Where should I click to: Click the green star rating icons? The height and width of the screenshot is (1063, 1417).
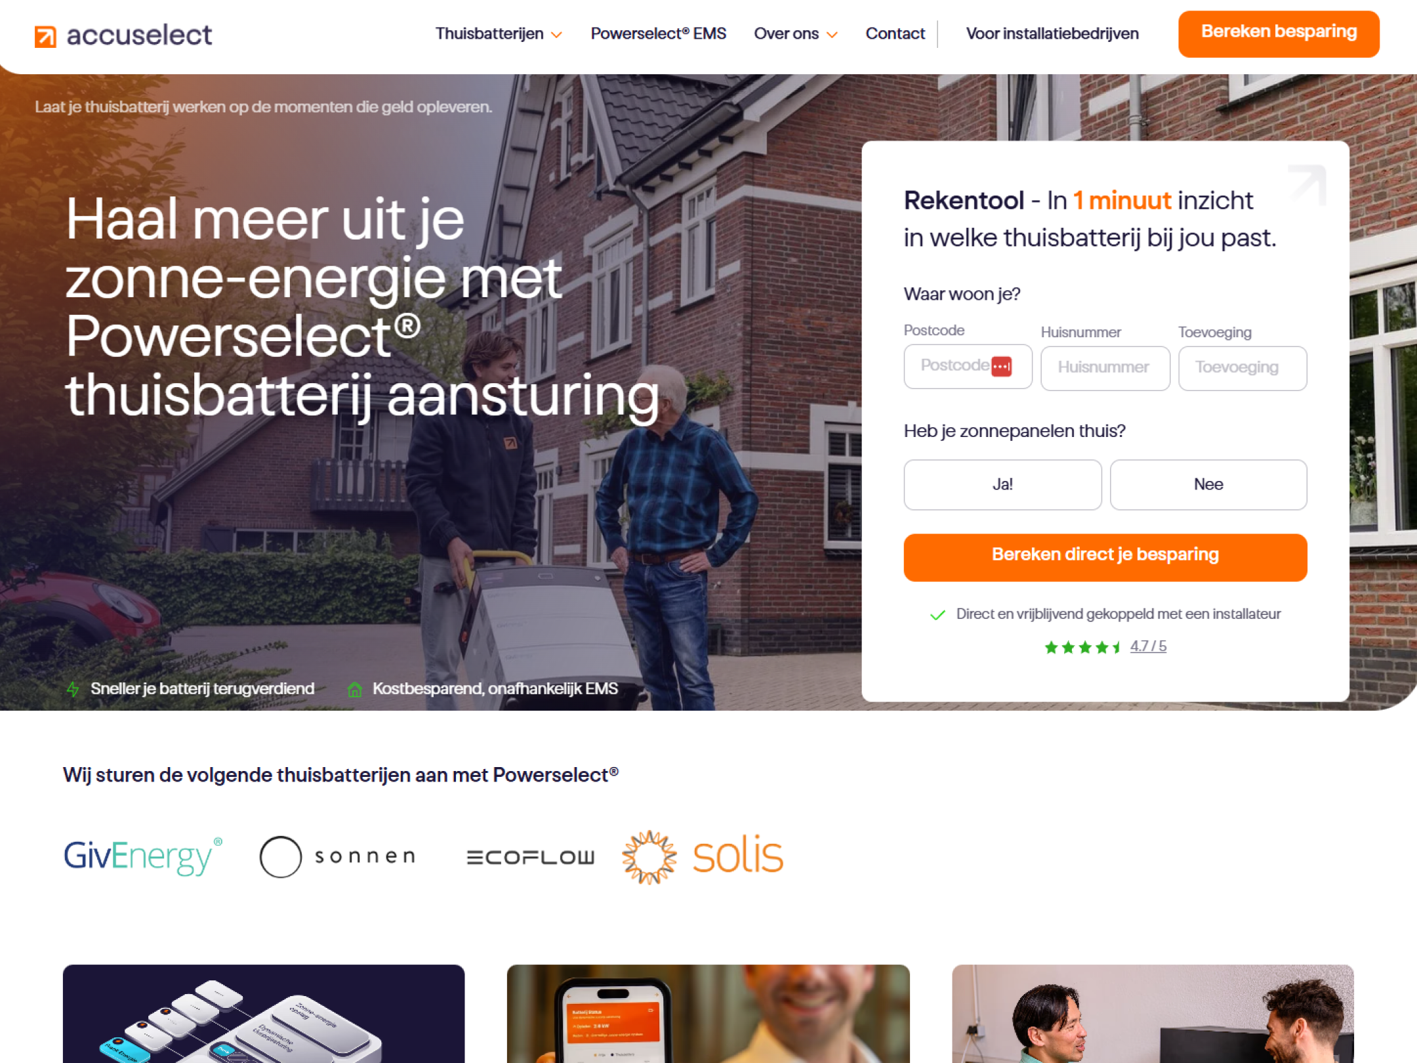(x=1082, y=648)
